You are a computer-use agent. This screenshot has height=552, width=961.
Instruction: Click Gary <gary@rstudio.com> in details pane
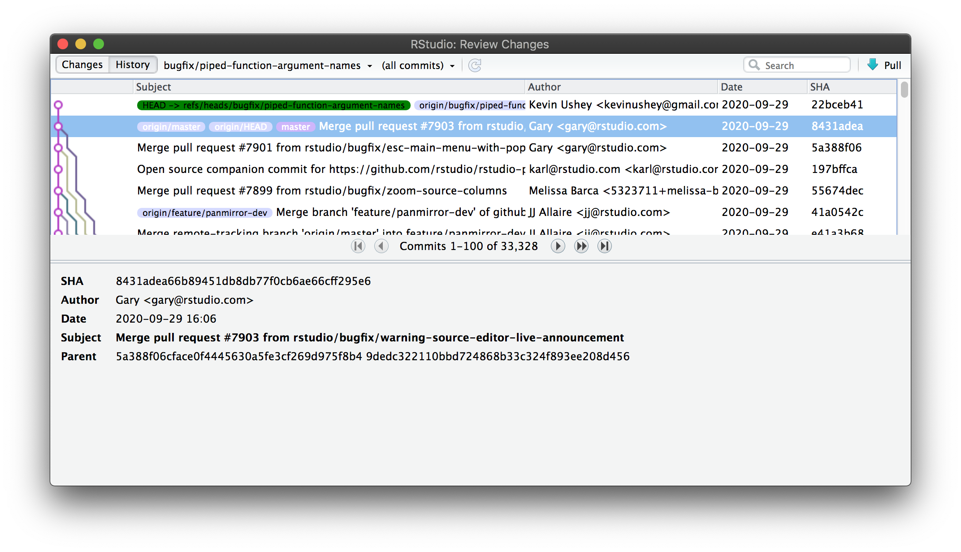coord(184,300)
